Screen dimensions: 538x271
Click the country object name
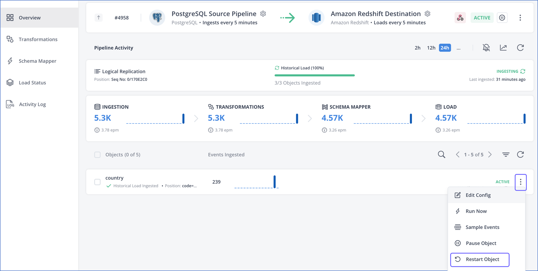[x=114, y=178]
